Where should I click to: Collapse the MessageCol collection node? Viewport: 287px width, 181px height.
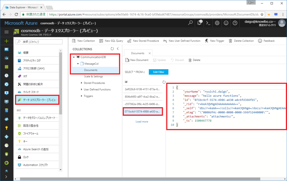78,64
